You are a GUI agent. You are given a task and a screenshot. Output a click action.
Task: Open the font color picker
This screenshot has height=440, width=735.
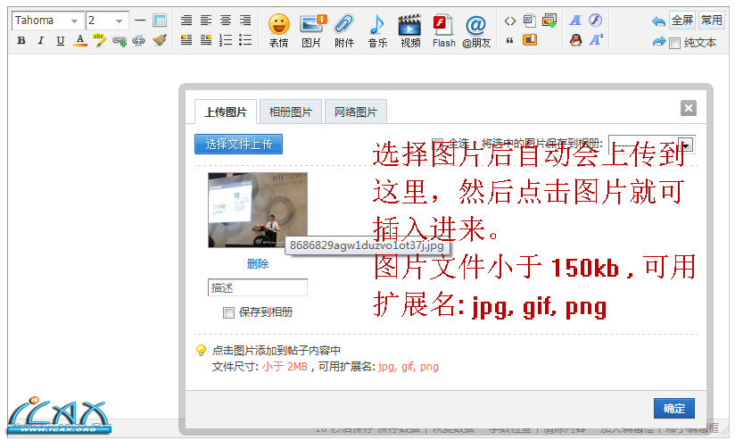click(x=80, y=40)
